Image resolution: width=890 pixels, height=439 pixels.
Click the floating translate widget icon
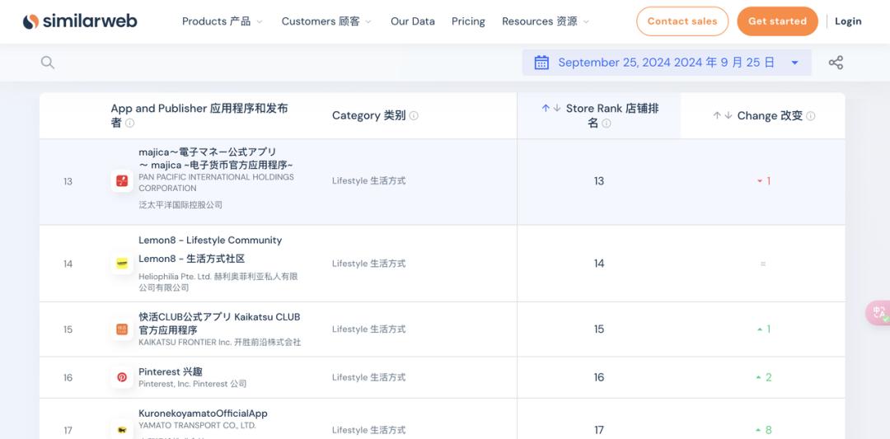[x=878, y=313]
